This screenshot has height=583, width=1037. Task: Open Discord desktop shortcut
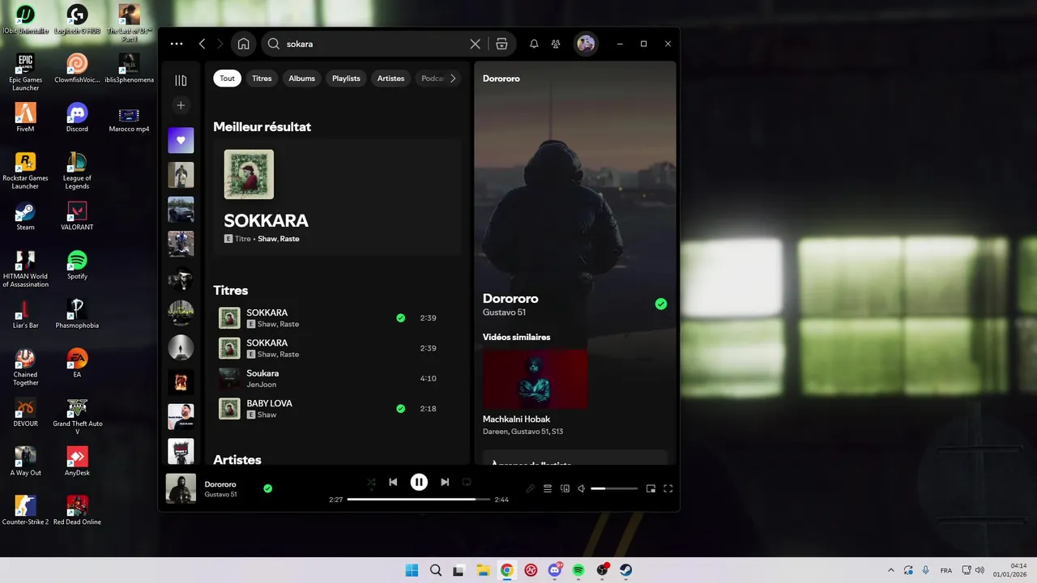click(77, 117)
